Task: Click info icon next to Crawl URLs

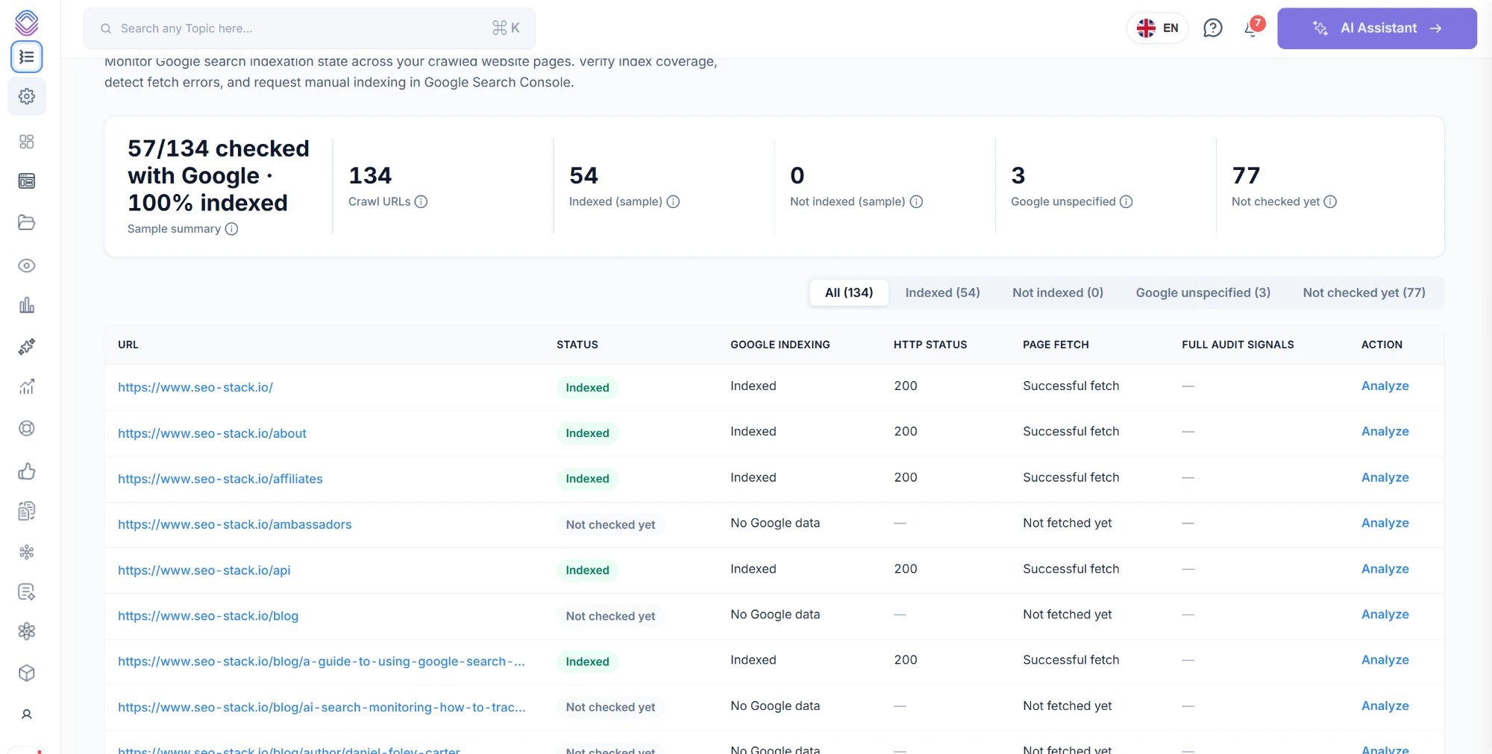Action: tap(421, 201)
